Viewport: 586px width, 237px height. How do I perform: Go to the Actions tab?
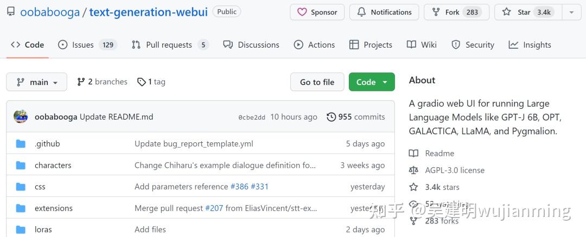315,45
